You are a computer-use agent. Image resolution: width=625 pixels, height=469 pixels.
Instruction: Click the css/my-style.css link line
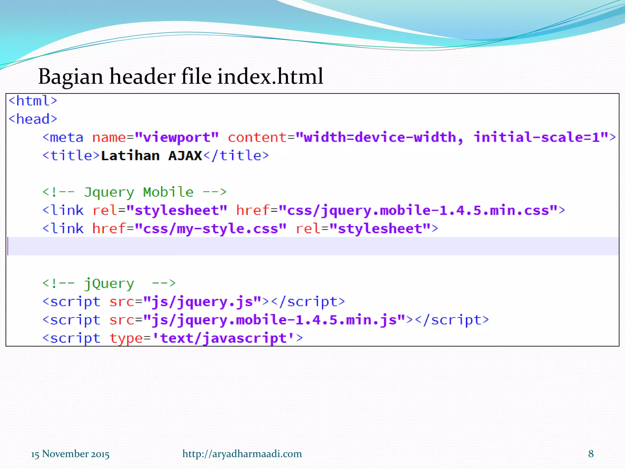240,229
